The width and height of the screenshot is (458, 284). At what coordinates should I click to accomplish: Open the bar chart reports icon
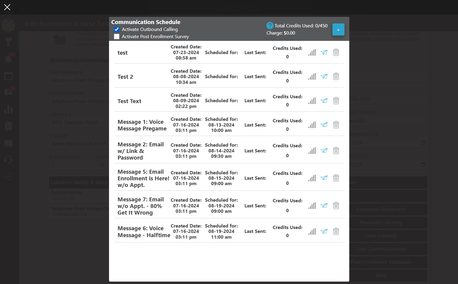[x=8, y=109]
